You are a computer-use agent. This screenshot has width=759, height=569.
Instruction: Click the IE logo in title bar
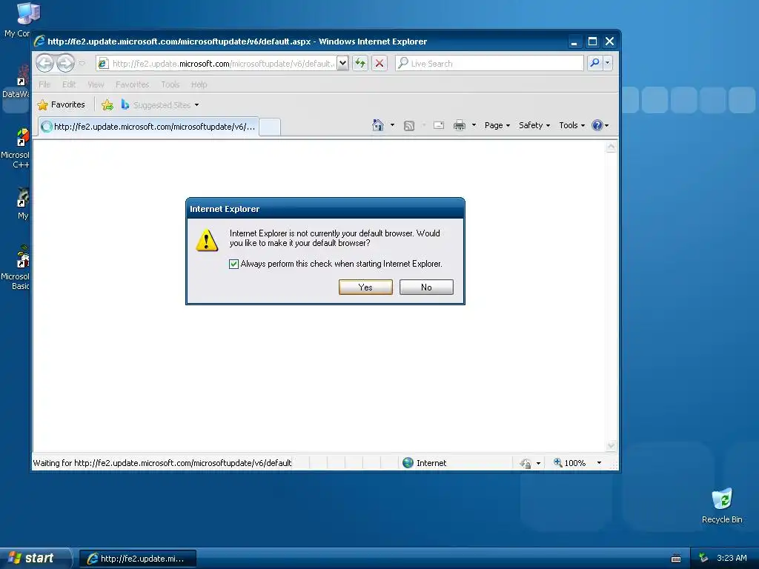click(x=39, y=41)
